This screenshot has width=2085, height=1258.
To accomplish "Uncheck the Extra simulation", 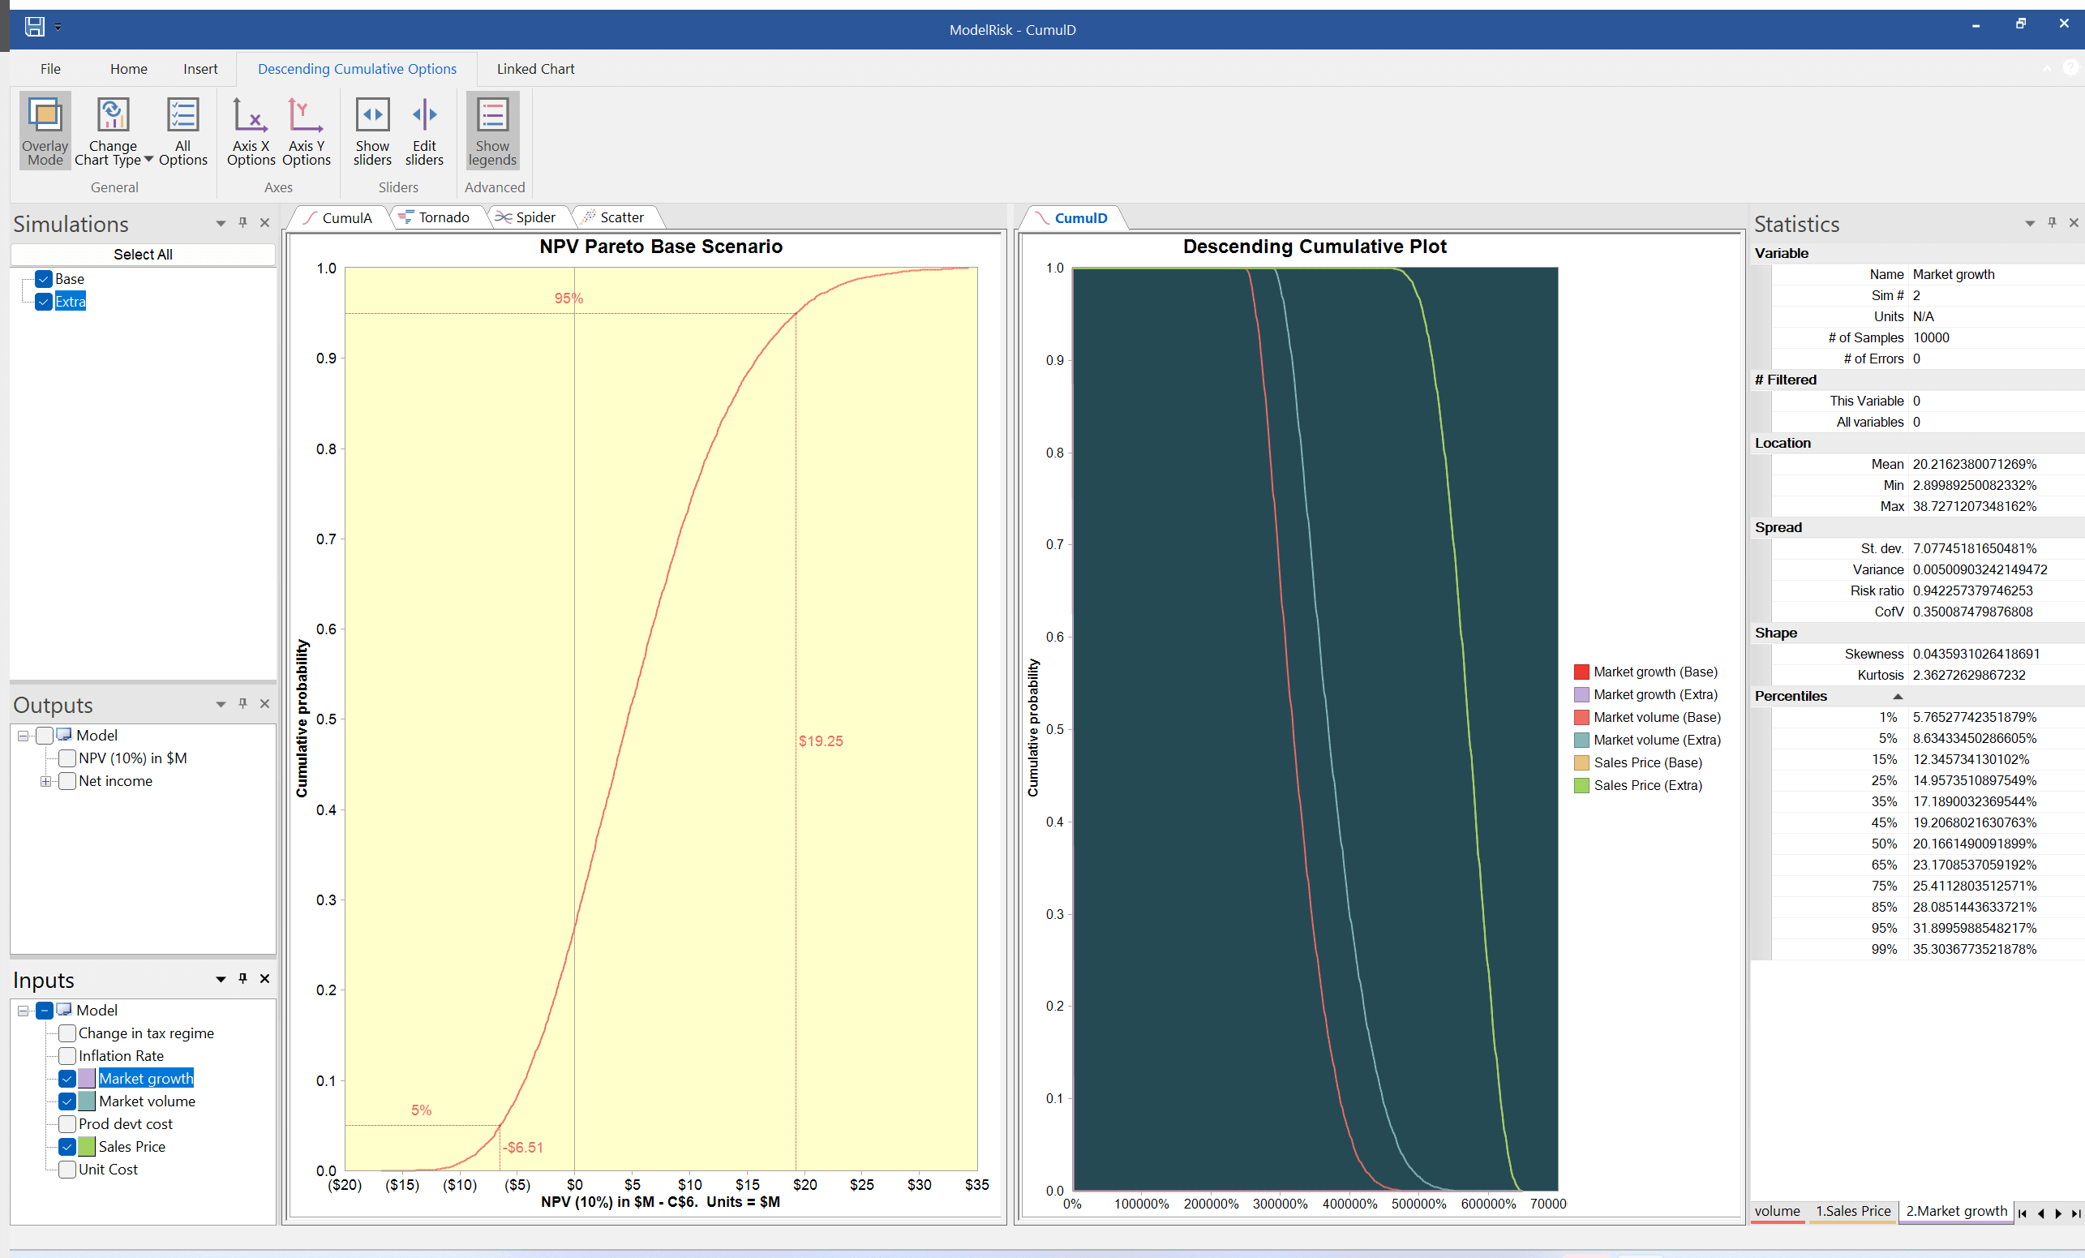I will 42,302.
